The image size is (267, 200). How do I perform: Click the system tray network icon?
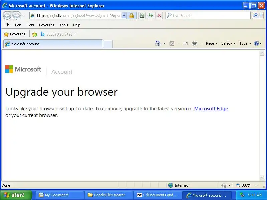[242, 195]
